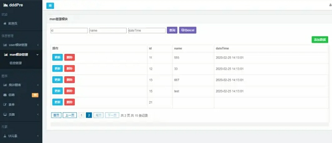The height and width of the screenshot is (143, 332).
Task: Click the purple 查询 button
Action: (172, 30)
